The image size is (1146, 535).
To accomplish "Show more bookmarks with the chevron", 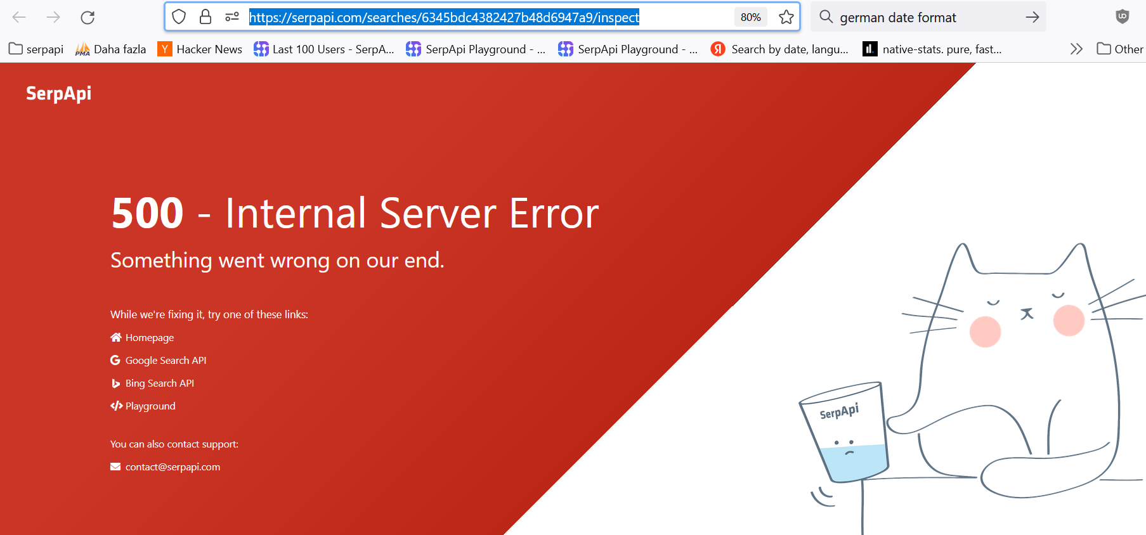I will tap(1076, 49).
